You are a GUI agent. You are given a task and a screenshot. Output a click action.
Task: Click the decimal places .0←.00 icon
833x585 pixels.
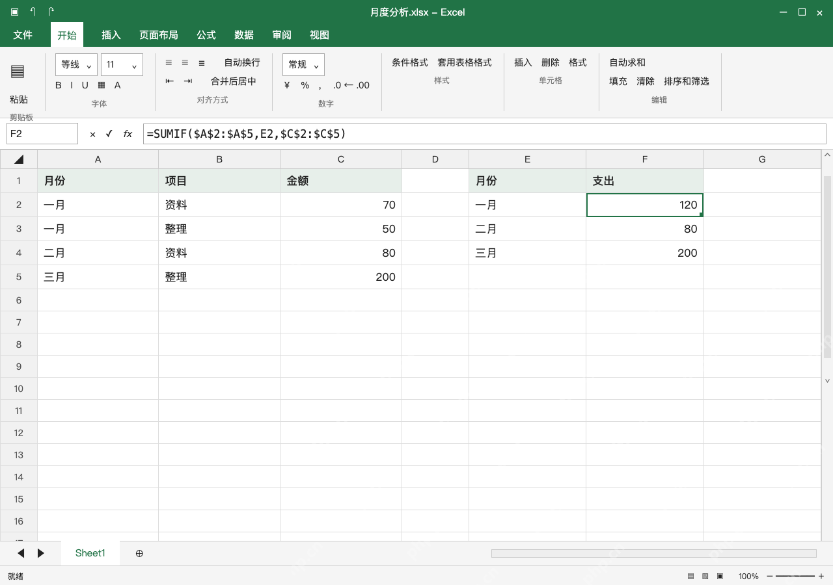pyautogui.click(x=351, y=85)
